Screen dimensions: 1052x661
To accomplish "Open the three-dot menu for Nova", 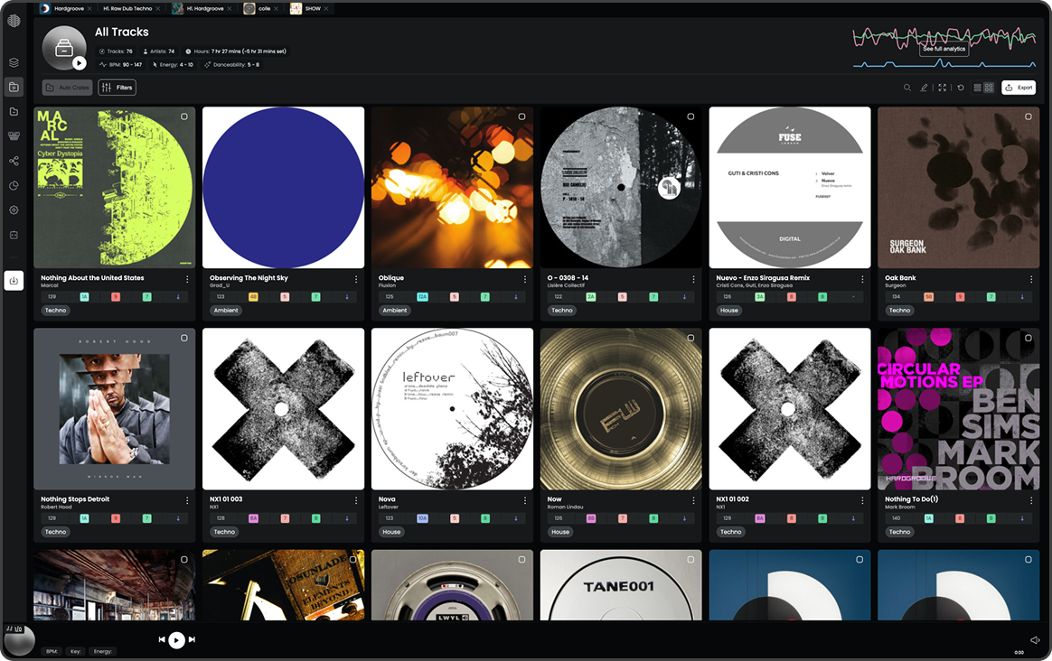I will (525, 501).
